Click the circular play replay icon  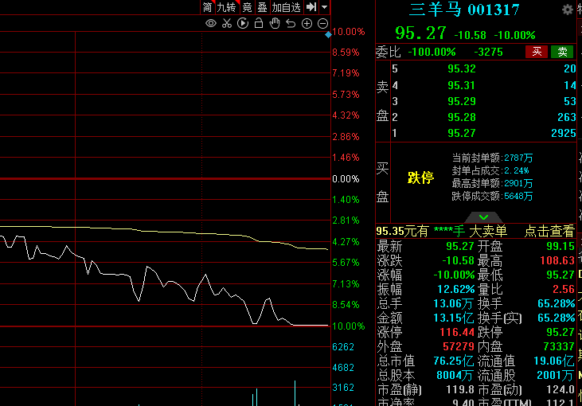[x=243, y=23]
